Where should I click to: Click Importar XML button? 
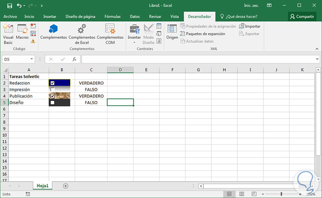(x=250, y=26)
